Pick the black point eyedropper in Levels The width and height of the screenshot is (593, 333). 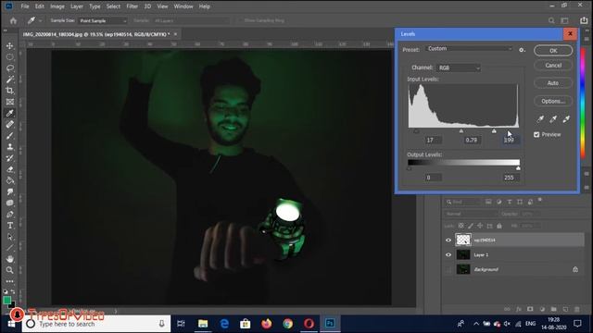(540, 119)
